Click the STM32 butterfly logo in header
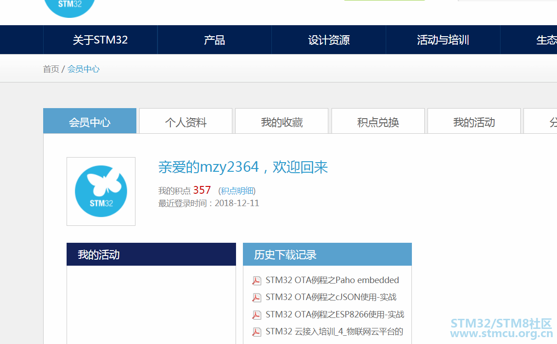The height and width of the screenshot is (344, 557). coord(70,8)
